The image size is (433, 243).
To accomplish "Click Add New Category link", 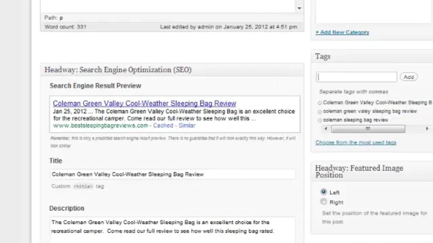I will (x=342, y=32).
